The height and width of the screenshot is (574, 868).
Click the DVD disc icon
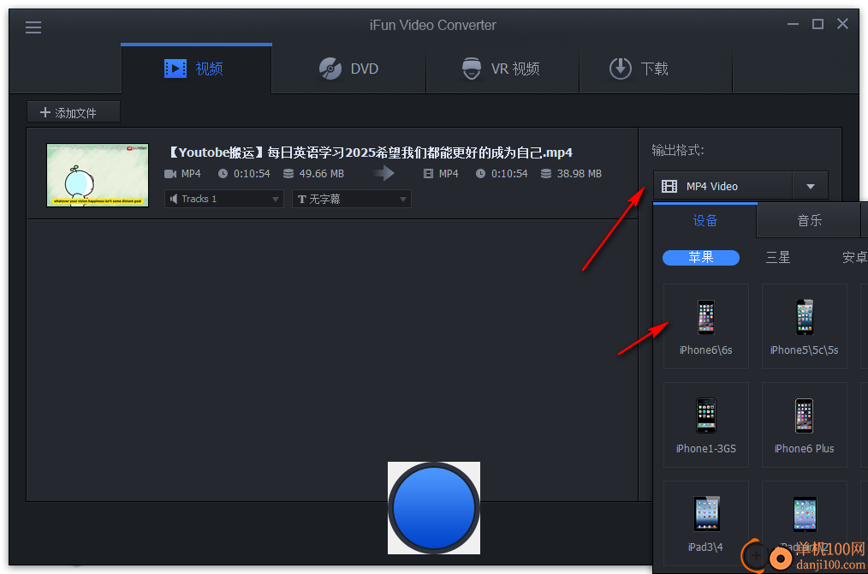[x=330, y=69]
